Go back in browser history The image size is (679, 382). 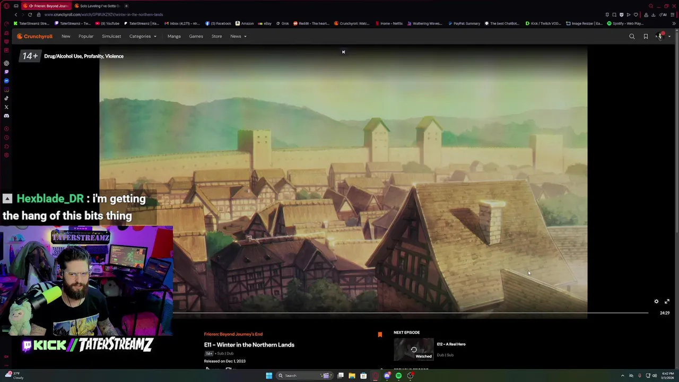tap(15, 14)
